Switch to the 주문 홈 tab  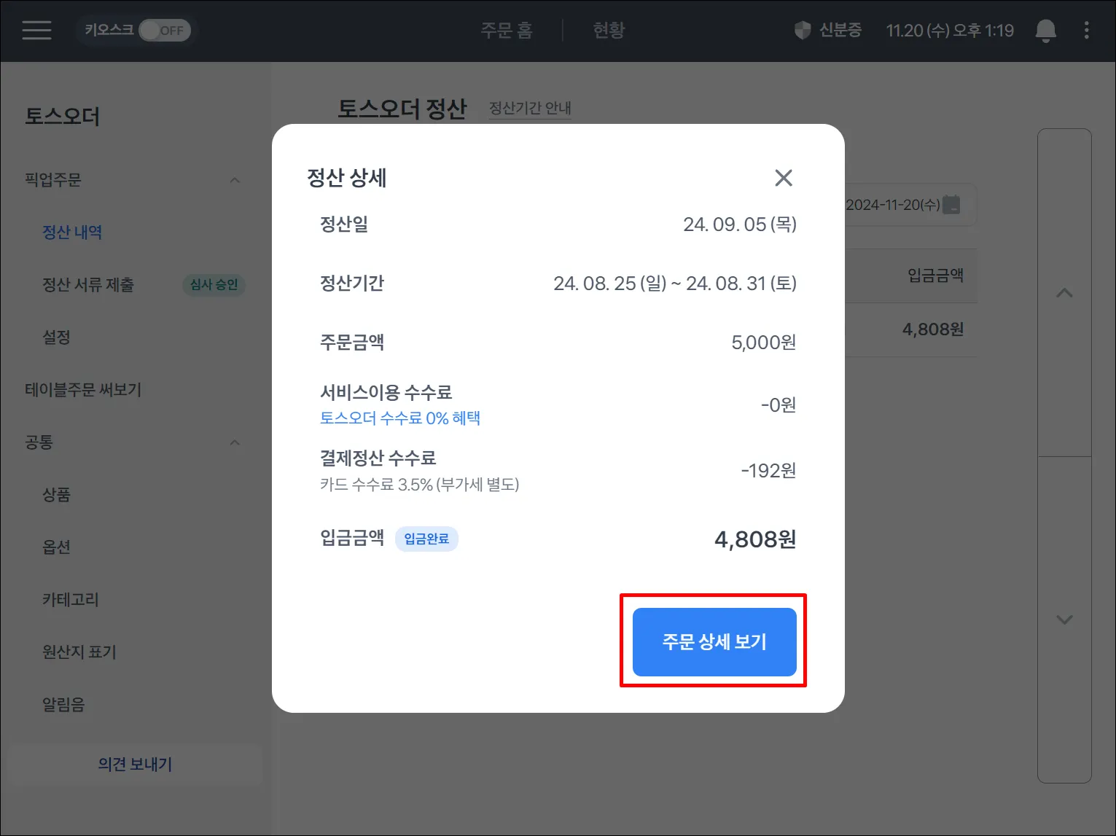coord(507,31)
